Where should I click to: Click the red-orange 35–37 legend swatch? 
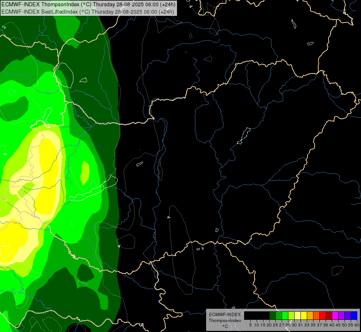tap(316, 315)
